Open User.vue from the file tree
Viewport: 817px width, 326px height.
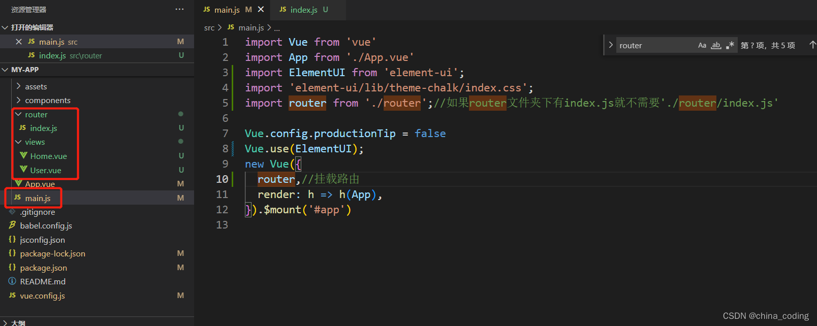click(x=45, y=170)
